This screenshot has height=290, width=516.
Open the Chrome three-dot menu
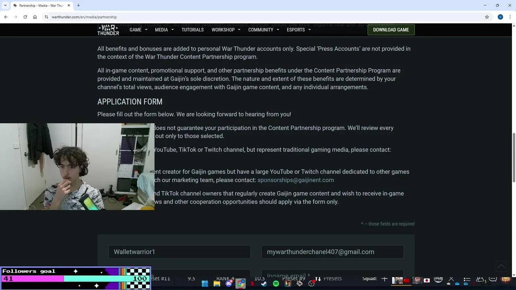coord(510,17)
